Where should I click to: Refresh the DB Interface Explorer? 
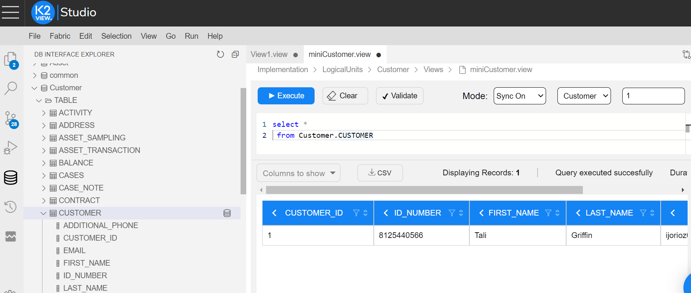click(220, 54)
